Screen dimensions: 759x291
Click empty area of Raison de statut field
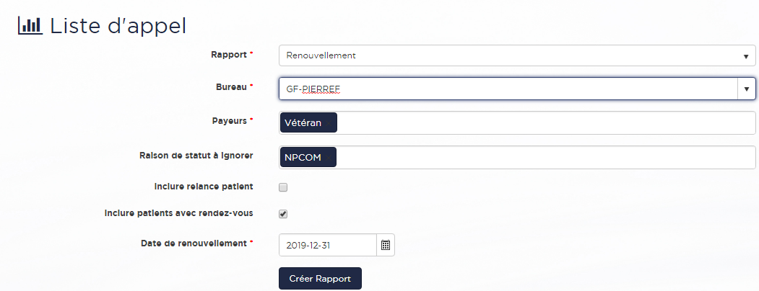pos(542,157)
